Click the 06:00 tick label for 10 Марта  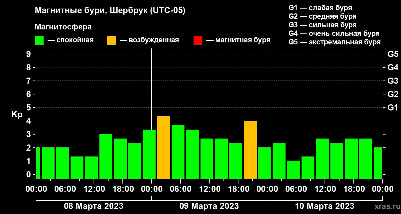[x=296, y=189]
